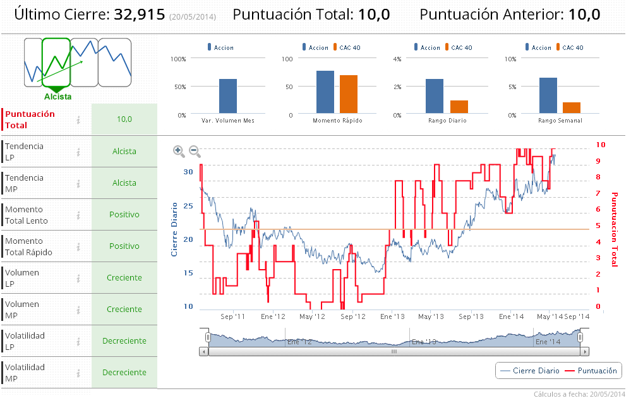This screenshot has height=403, width=631.
Task: Click the (20/05/2014) closing date text
Action: pyautogui.click(x=193, y=17)
